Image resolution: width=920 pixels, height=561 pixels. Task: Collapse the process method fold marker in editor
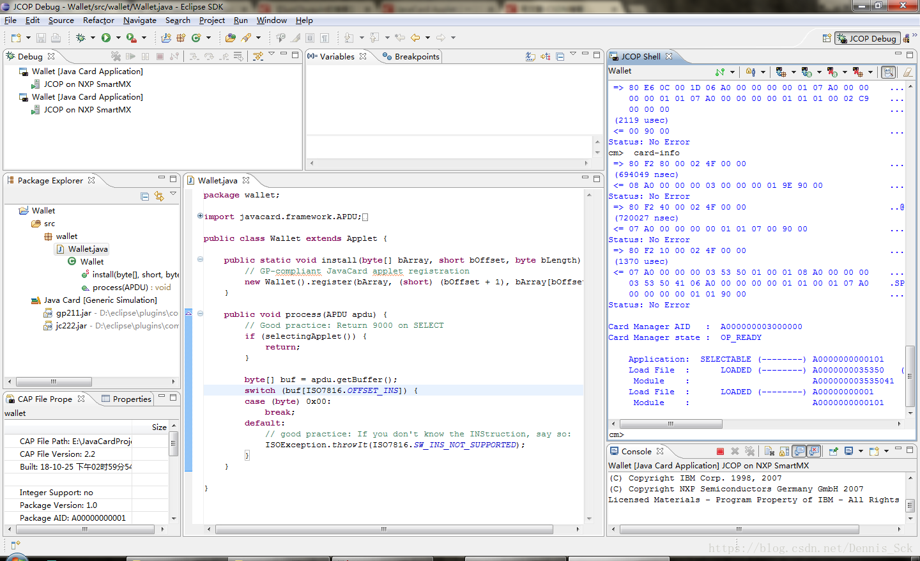point(200,314)
